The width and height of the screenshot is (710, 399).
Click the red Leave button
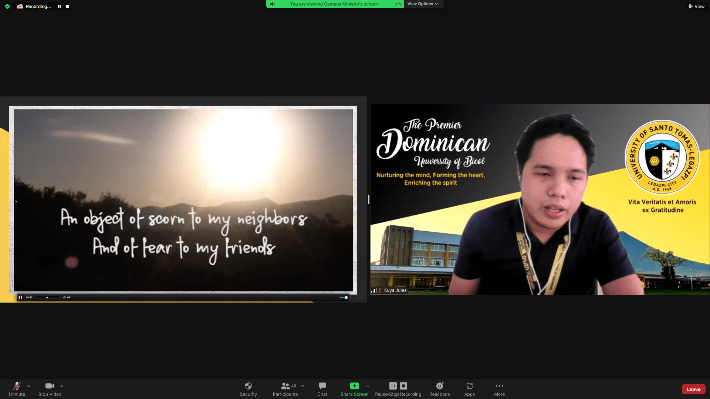(x=693, y=389)
